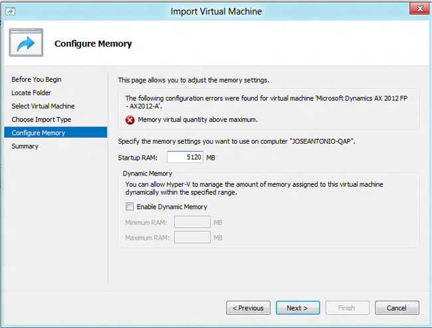Click the Dynamic Memory group label
The height and width of the screenshot is (328, 432).
[x=148, y=174]
